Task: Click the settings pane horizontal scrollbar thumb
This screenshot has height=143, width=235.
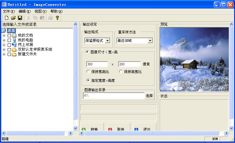Action: (152, 133)
